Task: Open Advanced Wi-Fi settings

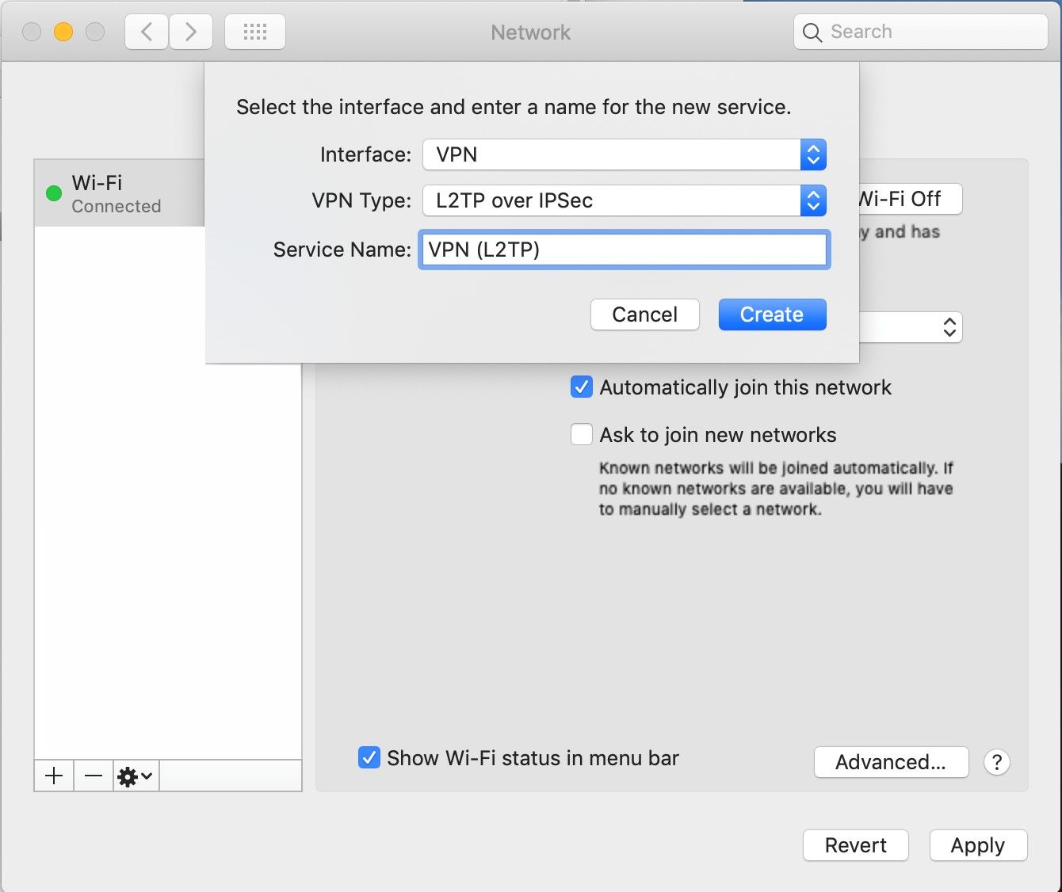Action: point(891,762)
